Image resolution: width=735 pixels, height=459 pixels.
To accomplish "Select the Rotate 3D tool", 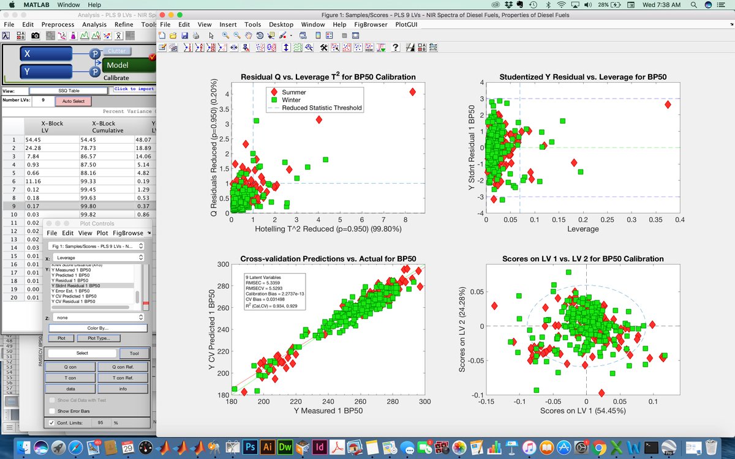I will click(x=260, y=35).
